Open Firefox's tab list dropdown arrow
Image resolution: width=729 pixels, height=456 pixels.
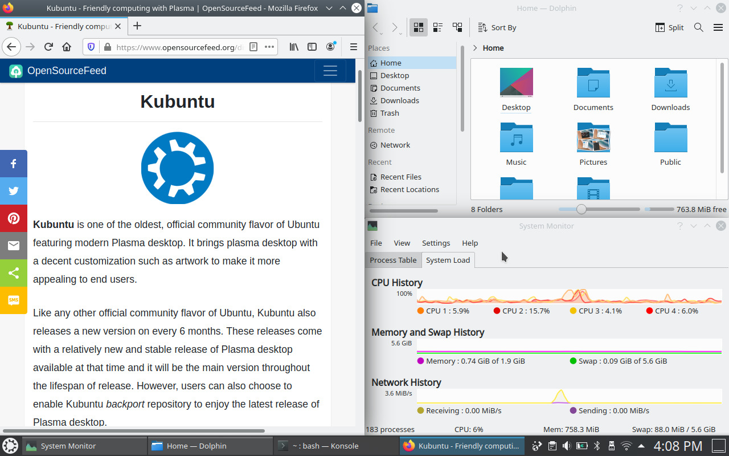pos(328,8)
